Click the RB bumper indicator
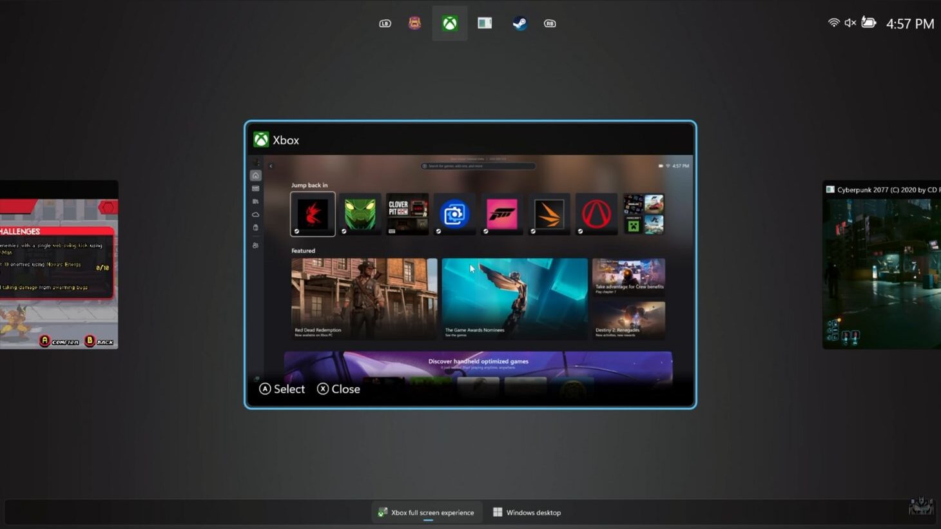Viewport: 941px width, 529px height. coord(549,23)
